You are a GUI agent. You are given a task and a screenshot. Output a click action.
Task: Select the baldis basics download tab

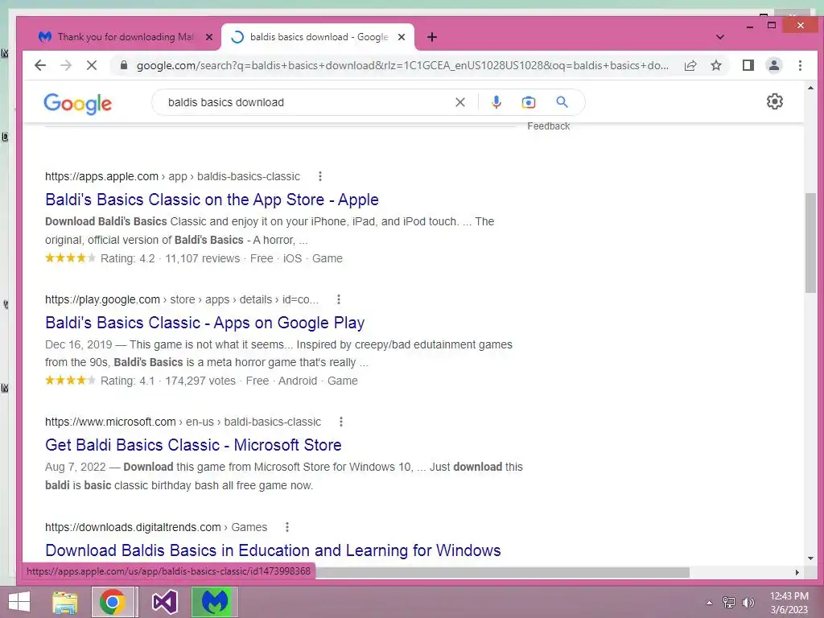(x=319, y=37)
